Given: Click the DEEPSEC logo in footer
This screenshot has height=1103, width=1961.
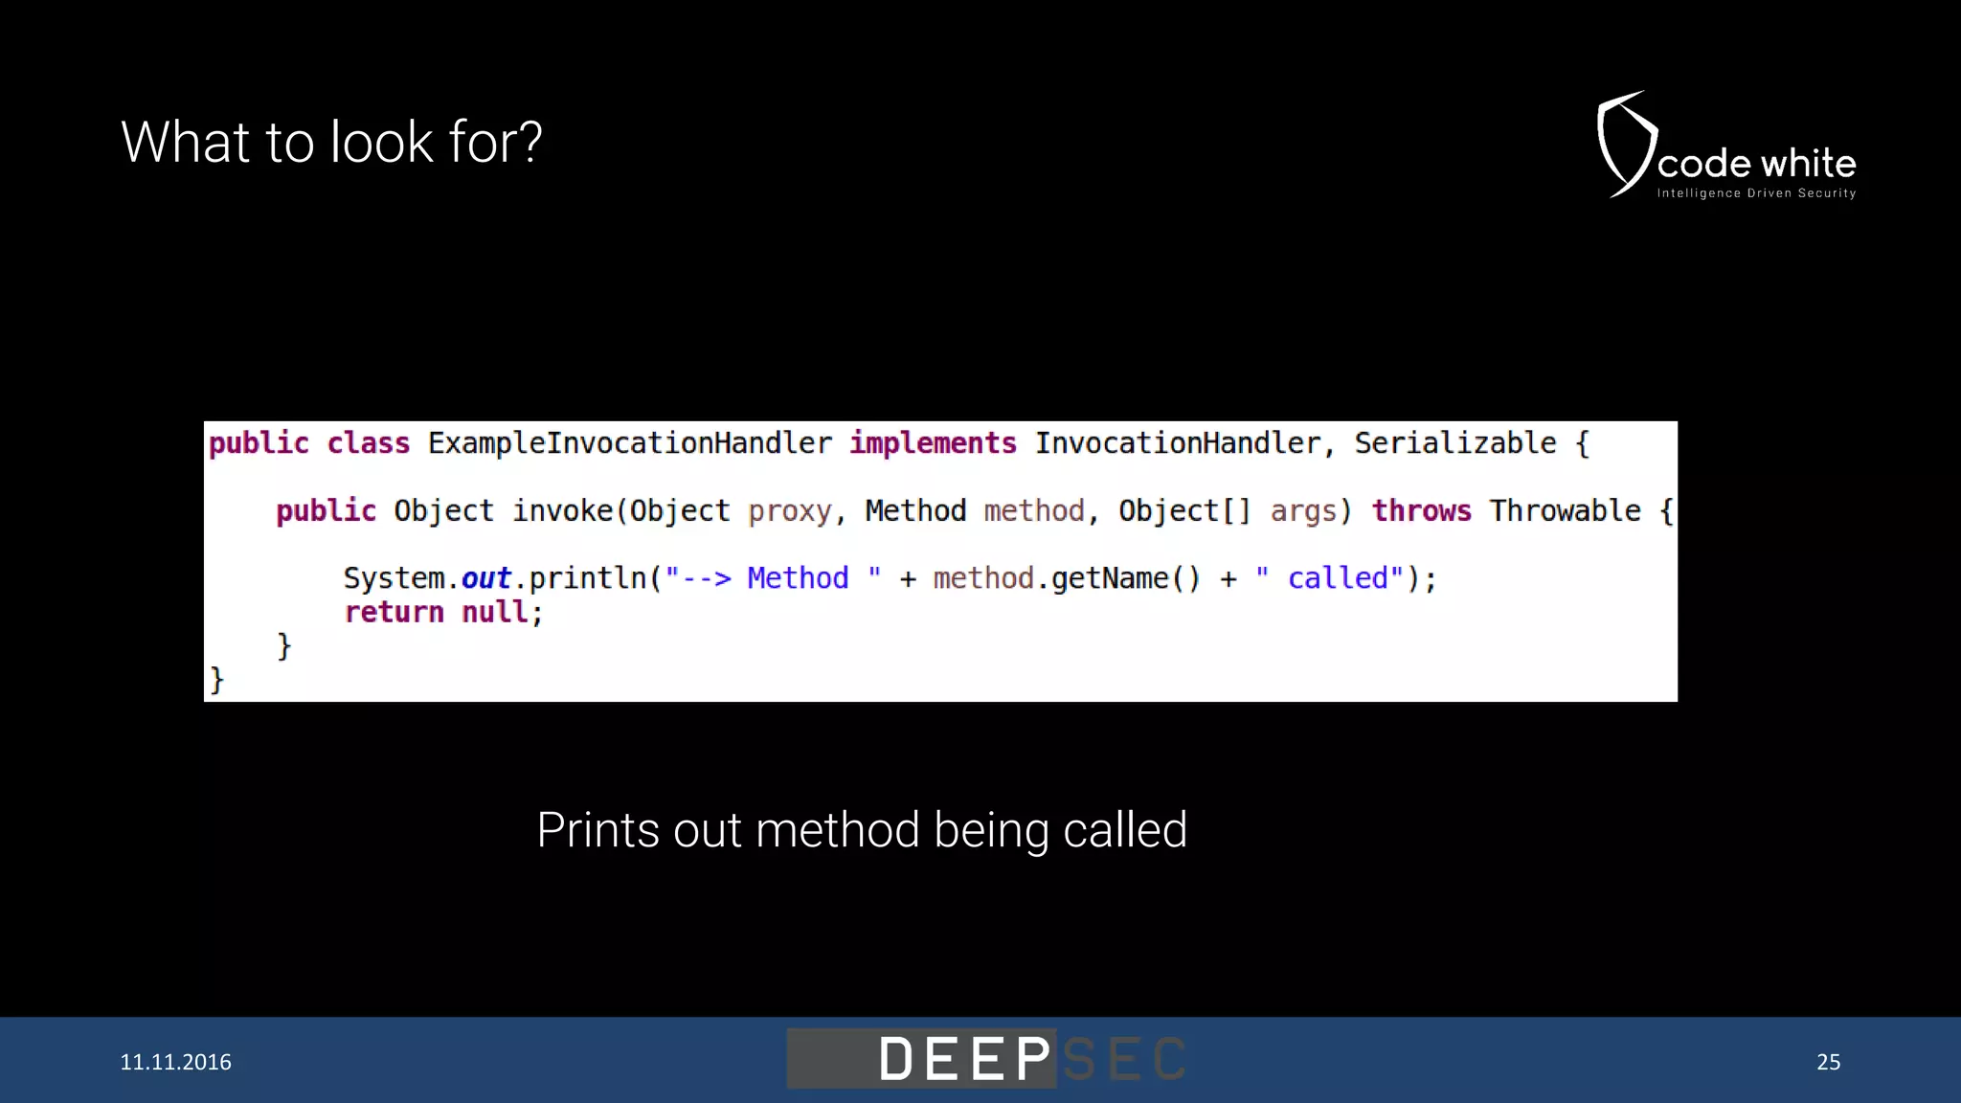Looking at the screenshot, I should click(x=986, y=1059).
